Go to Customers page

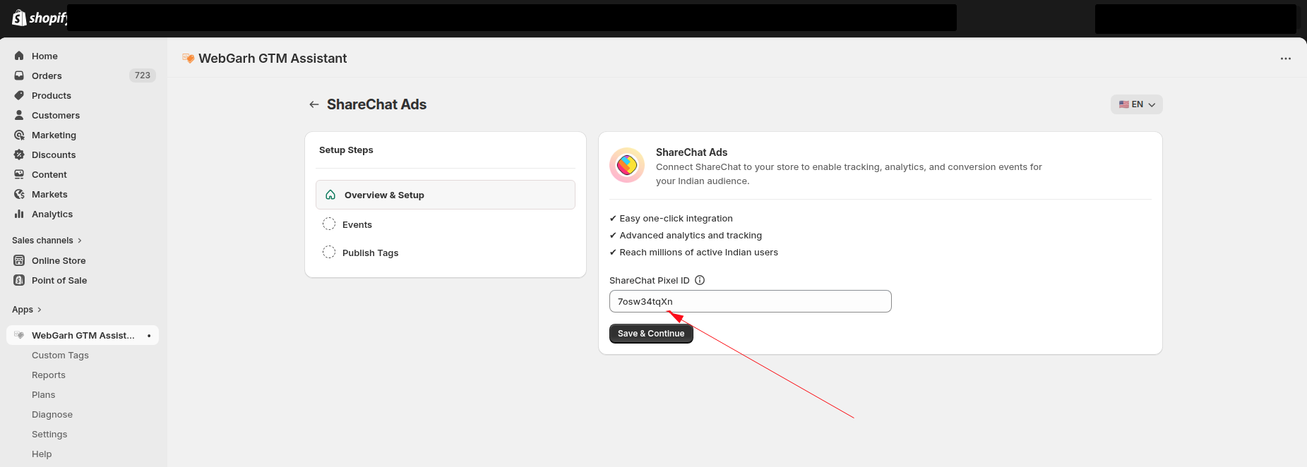coord(56,115)
